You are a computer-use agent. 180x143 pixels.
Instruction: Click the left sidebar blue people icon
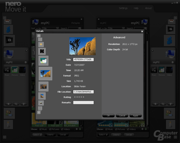click(8, 29)
